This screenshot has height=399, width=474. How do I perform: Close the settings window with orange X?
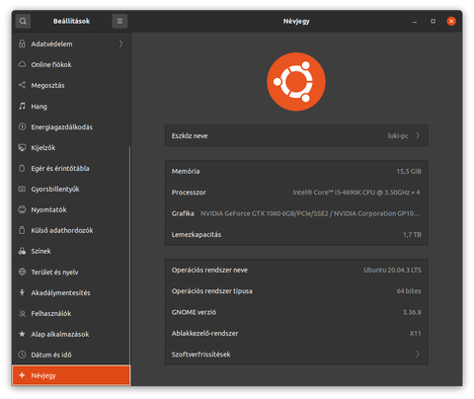pyautogui.click(x=451, y=21)
